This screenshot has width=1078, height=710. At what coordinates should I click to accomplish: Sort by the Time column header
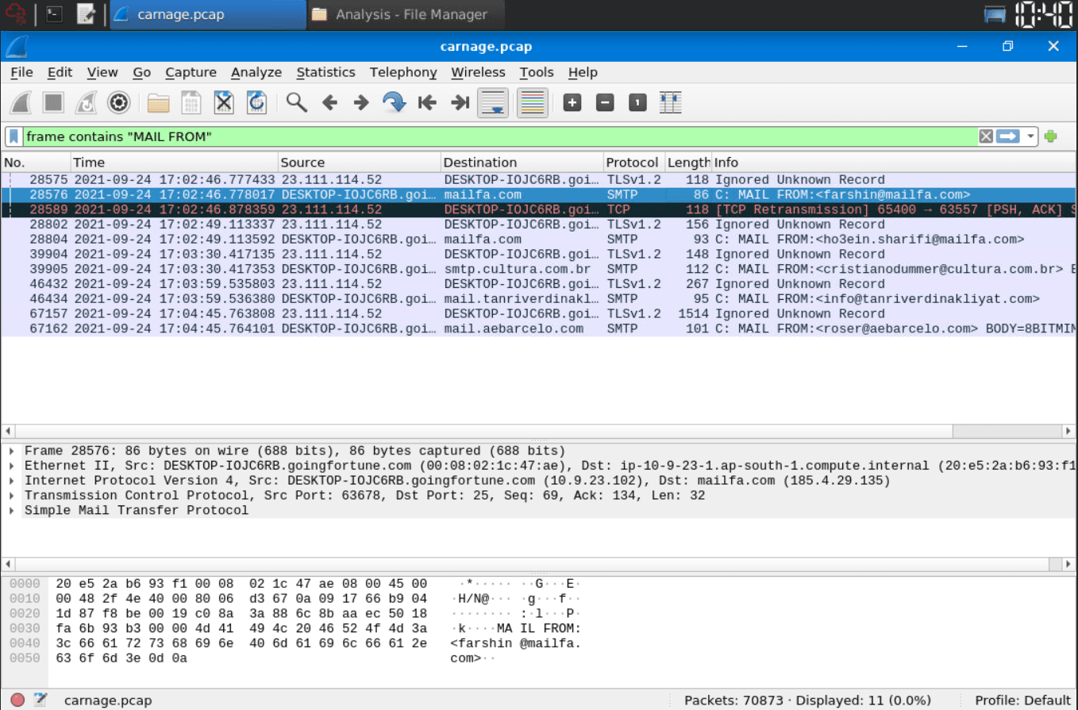click(174, 163)
